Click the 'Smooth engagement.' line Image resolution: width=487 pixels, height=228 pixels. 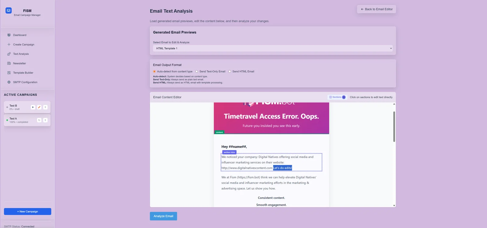[272, 205]
